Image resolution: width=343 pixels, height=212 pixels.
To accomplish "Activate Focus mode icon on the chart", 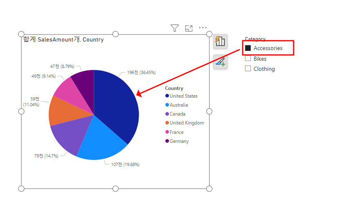I will [x=189, y=28].
